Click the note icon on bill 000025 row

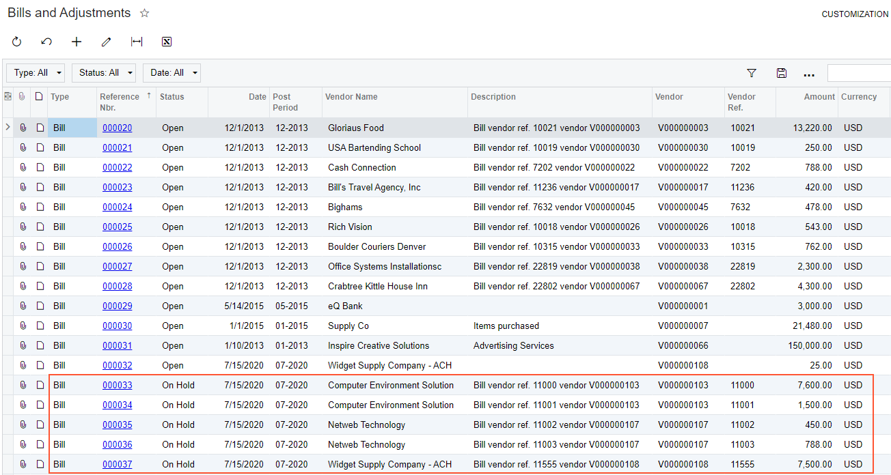point(40,227)
